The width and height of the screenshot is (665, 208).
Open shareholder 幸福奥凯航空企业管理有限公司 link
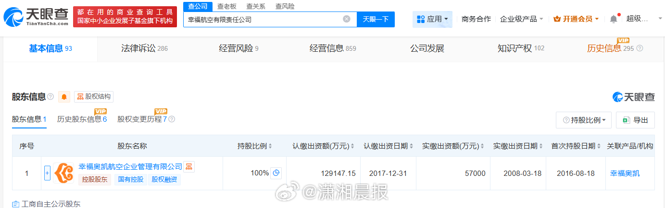(130, 167)
